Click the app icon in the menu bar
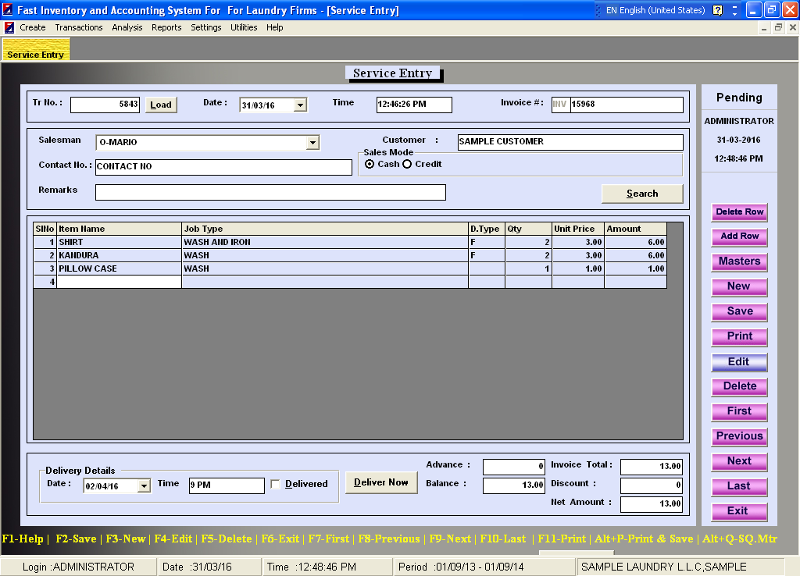Screen dimensions: 800x576 [9, 27]
